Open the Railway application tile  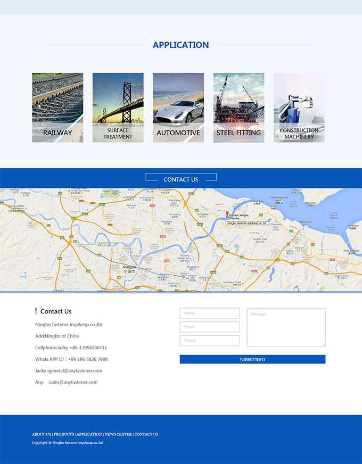[57, 107]
